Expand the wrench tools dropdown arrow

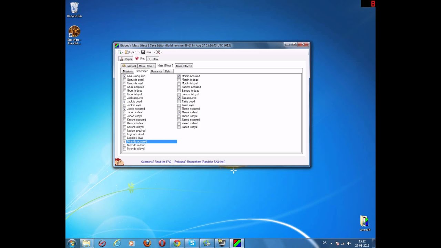click(x=161, y=52)
